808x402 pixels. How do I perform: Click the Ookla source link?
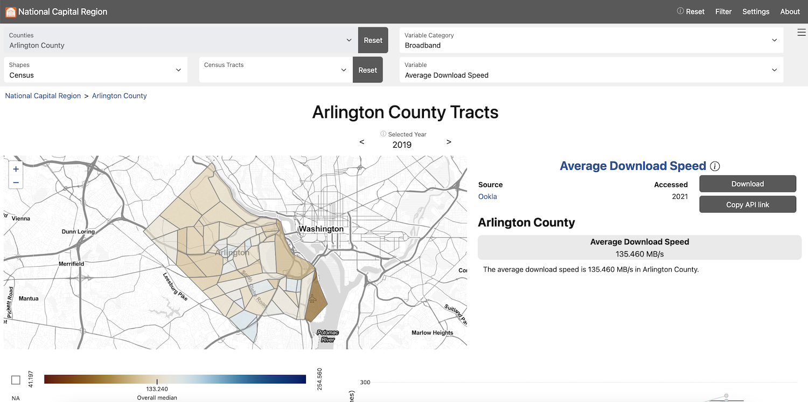coord(487,197)
